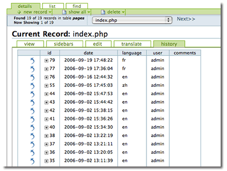
Task: Restore version 37 with its undo arrow
Action: (33, 144)
